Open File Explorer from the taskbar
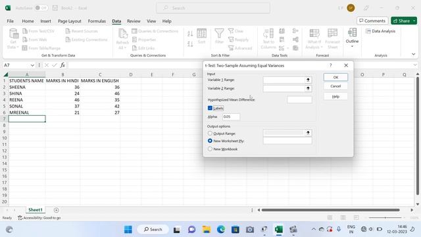This screenshot has width=421, height=237. pos(206,230)
